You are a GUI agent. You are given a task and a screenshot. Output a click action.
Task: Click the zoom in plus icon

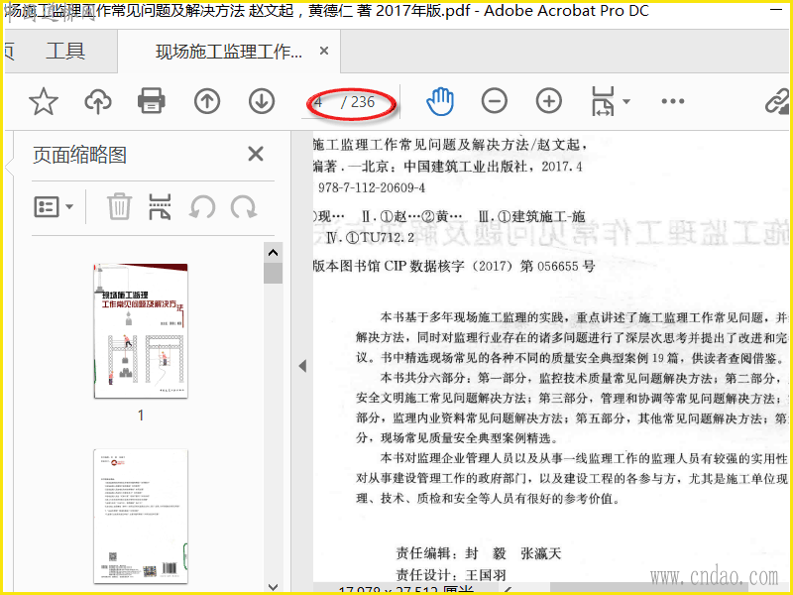[x=549, y=101]
